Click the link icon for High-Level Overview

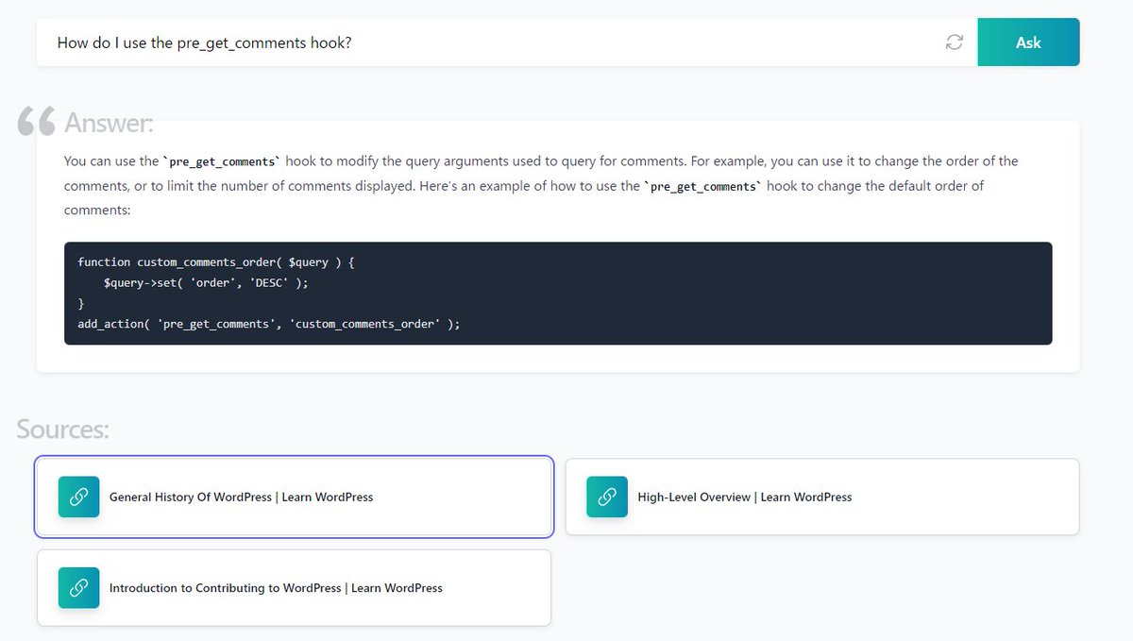point(607,497)
